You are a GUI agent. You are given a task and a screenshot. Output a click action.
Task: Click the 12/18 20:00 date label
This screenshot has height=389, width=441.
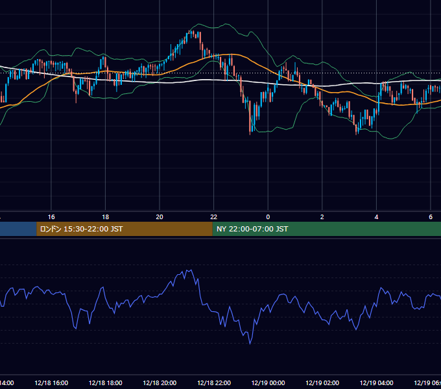pos(160,383)
